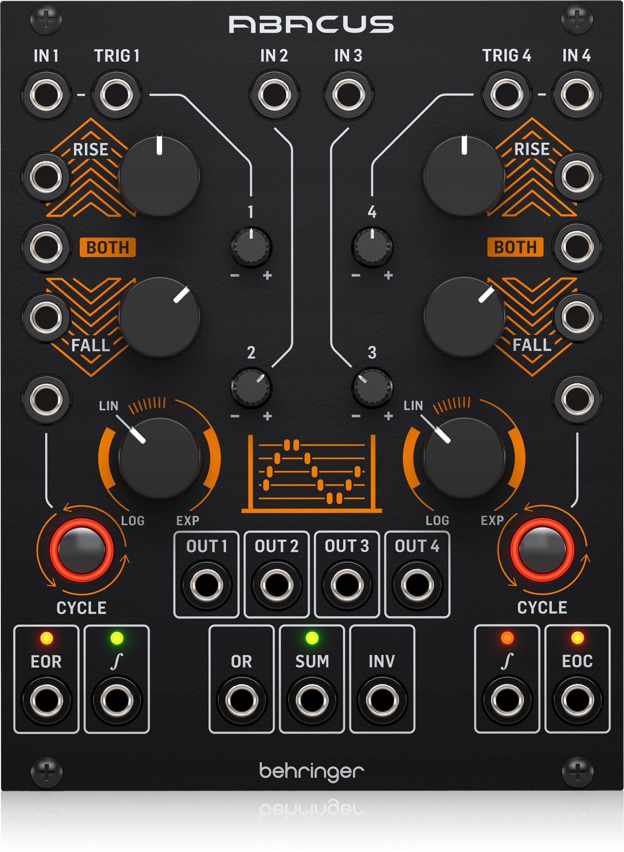Click the left LIN/LOG/EXP shape knob
Image resolution: width=624 pixels, height=852 pixels.
(x=159, y=458)
